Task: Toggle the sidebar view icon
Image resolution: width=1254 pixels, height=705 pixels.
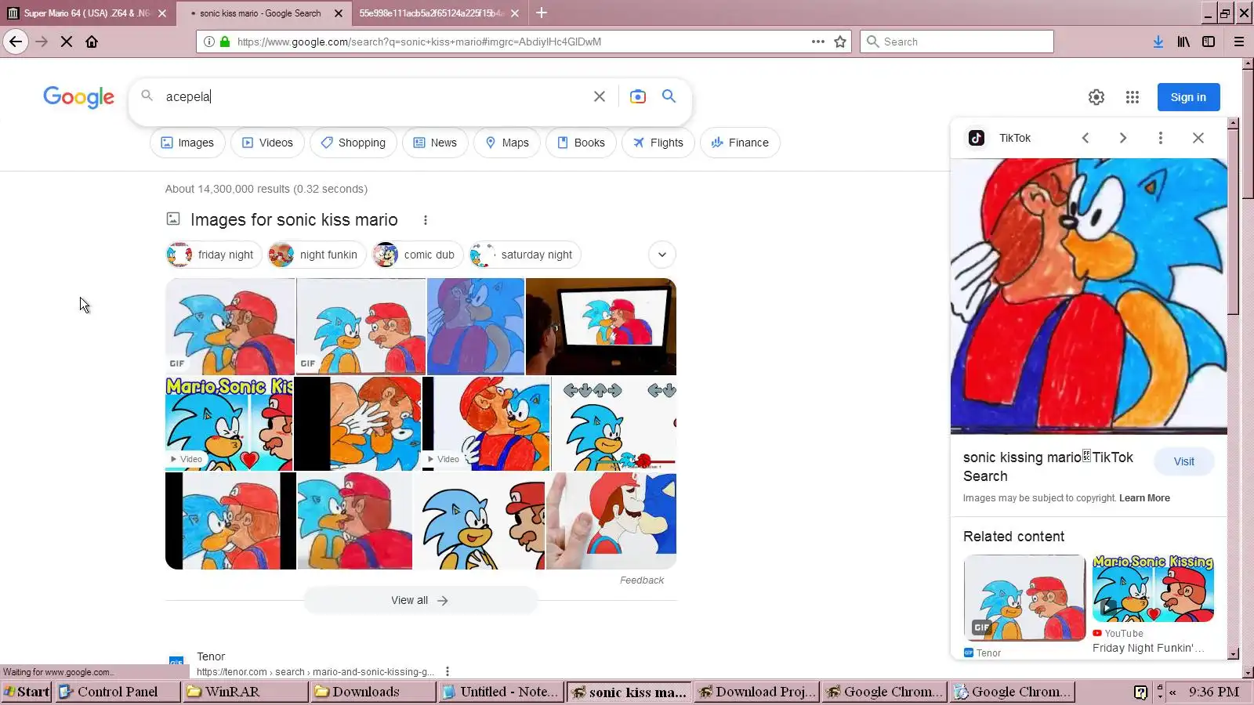Action: [1209, 42]
